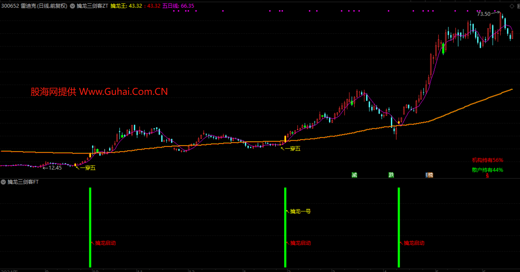Open the dropdown arrow beside 擒龙三剑客FT
Image resolution: width=520 pixels, height=272 pixels.
point(3,182)
